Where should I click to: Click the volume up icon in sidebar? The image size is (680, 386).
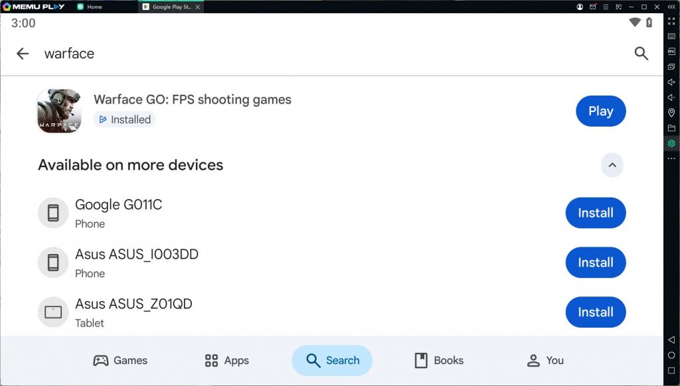pyautogui.click(x=671, y=82)
